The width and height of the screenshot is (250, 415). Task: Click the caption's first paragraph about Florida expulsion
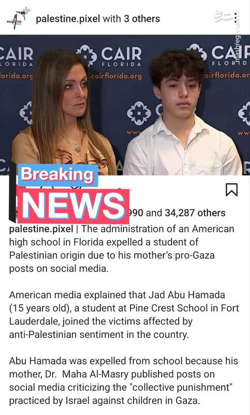click(x=122, y=248)
